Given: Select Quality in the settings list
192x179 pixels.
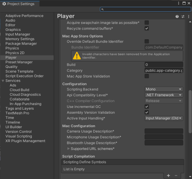Looking at the screenshot, I should [12, 67].
